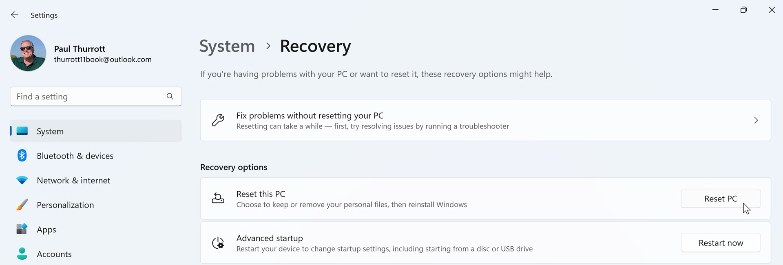This screenshot has width=783, height=265.
Task: Focus the Find a setting field
Action: pyautogui.click(x=96, y=97)
